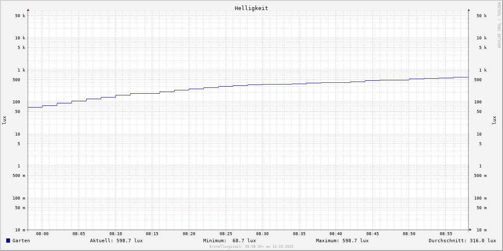Click the 08:15 time axis label

tap(152, 234)
